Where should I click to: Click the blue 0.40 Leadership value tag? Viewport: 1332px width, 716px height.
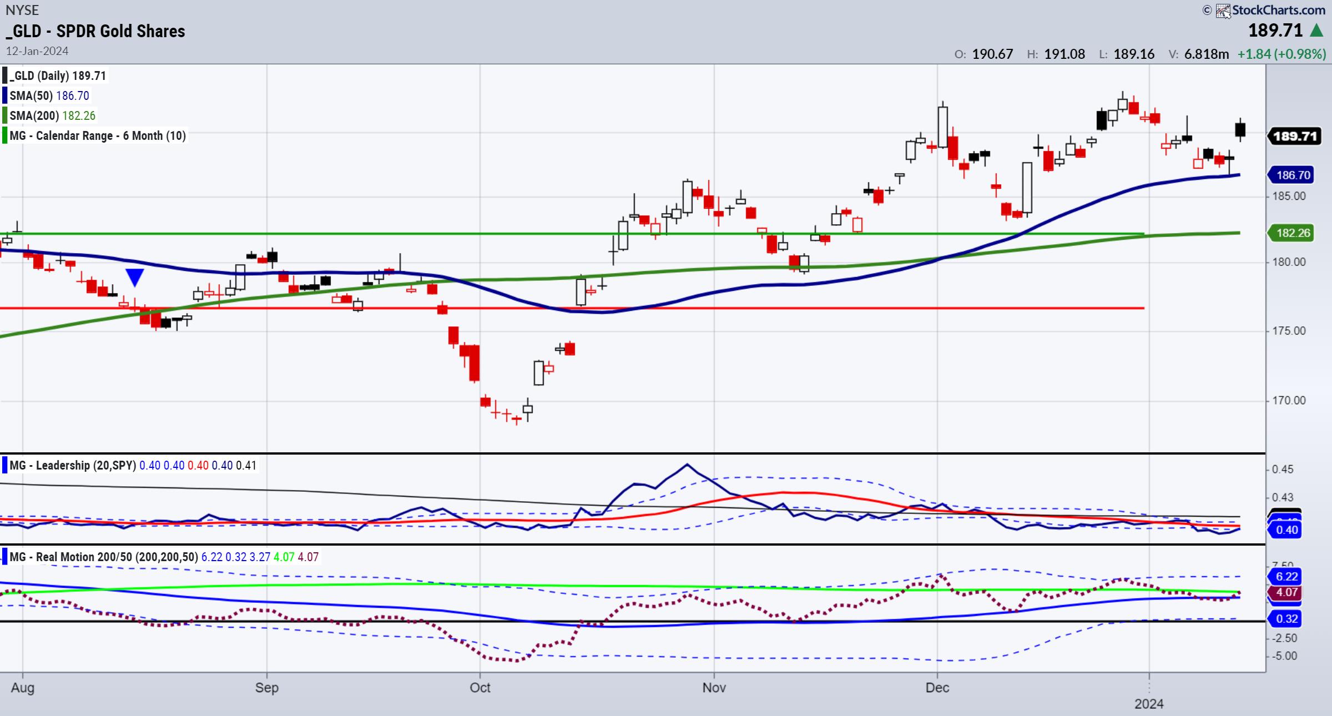click(1286, 530)
